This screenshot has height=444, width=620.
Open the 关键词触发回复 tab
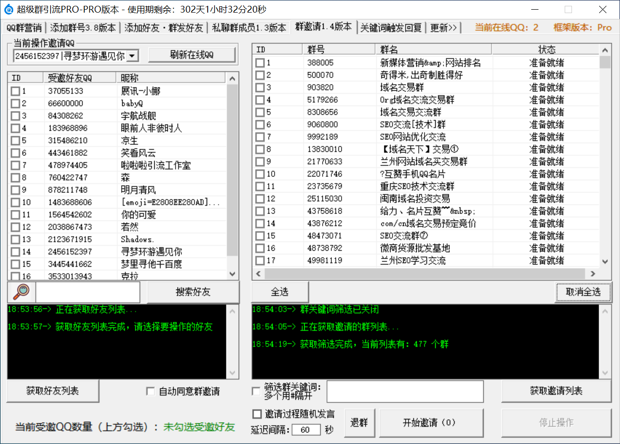(x=391, y=28)
